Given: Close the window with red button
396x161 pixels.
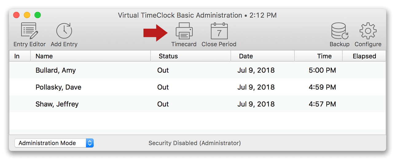Looking at the screenshot, I should pos(17,15).
